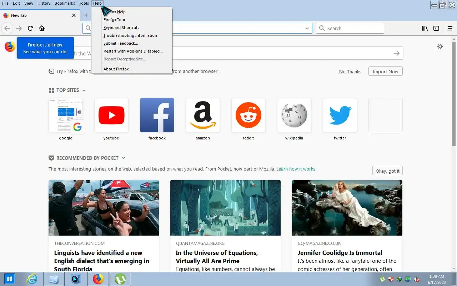Image resolution: width=457 pixels, height=286 pixels.
Task: Click the Import Now button
Action: click(x=385, y=71)
